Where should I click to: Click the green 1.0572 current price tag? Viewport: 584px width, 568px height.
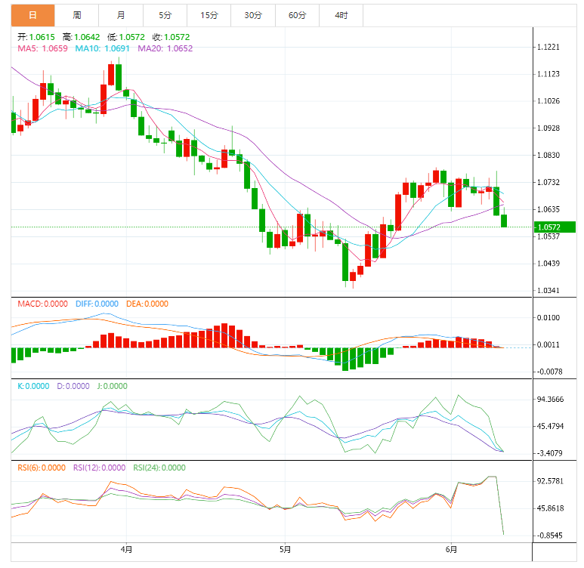(x=555, y=227)
